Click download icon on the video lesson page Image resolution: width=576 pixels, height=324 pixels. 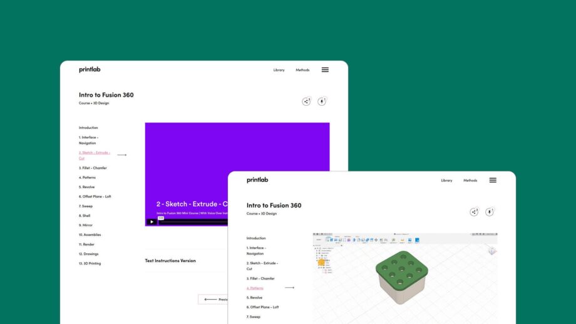coord(322,101)
